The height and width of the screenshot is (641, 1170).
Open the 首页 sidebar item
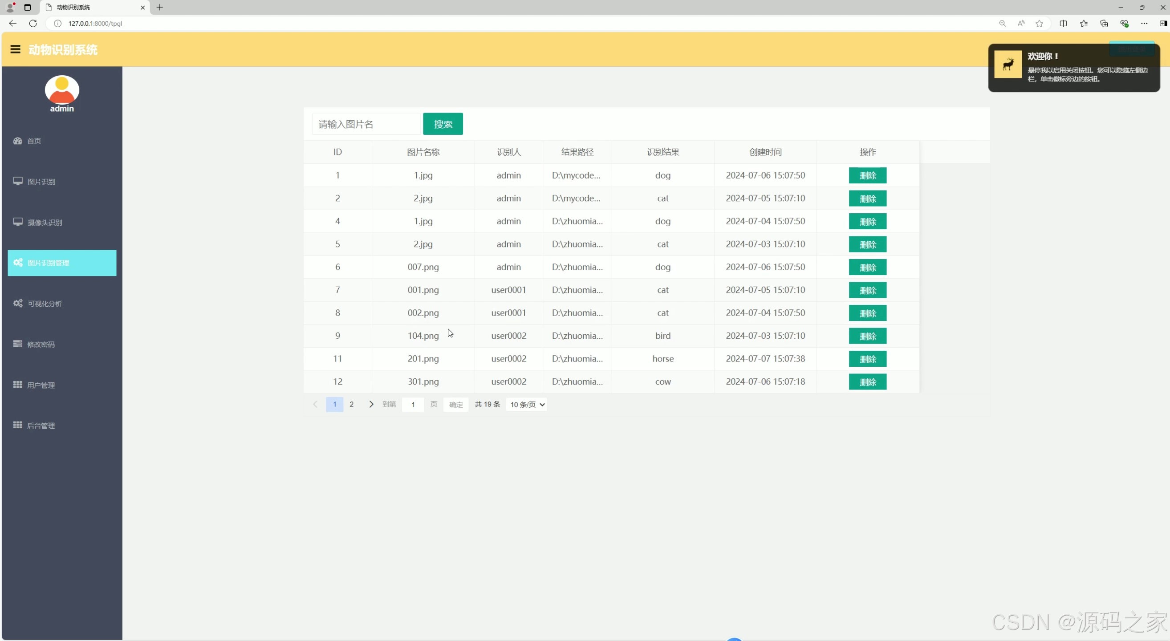pyautogui.click(x=33, y=141)
